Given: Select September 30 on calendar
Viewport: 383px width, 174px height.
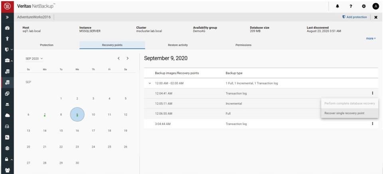Looking at the screenshot, I should [77, 163].
